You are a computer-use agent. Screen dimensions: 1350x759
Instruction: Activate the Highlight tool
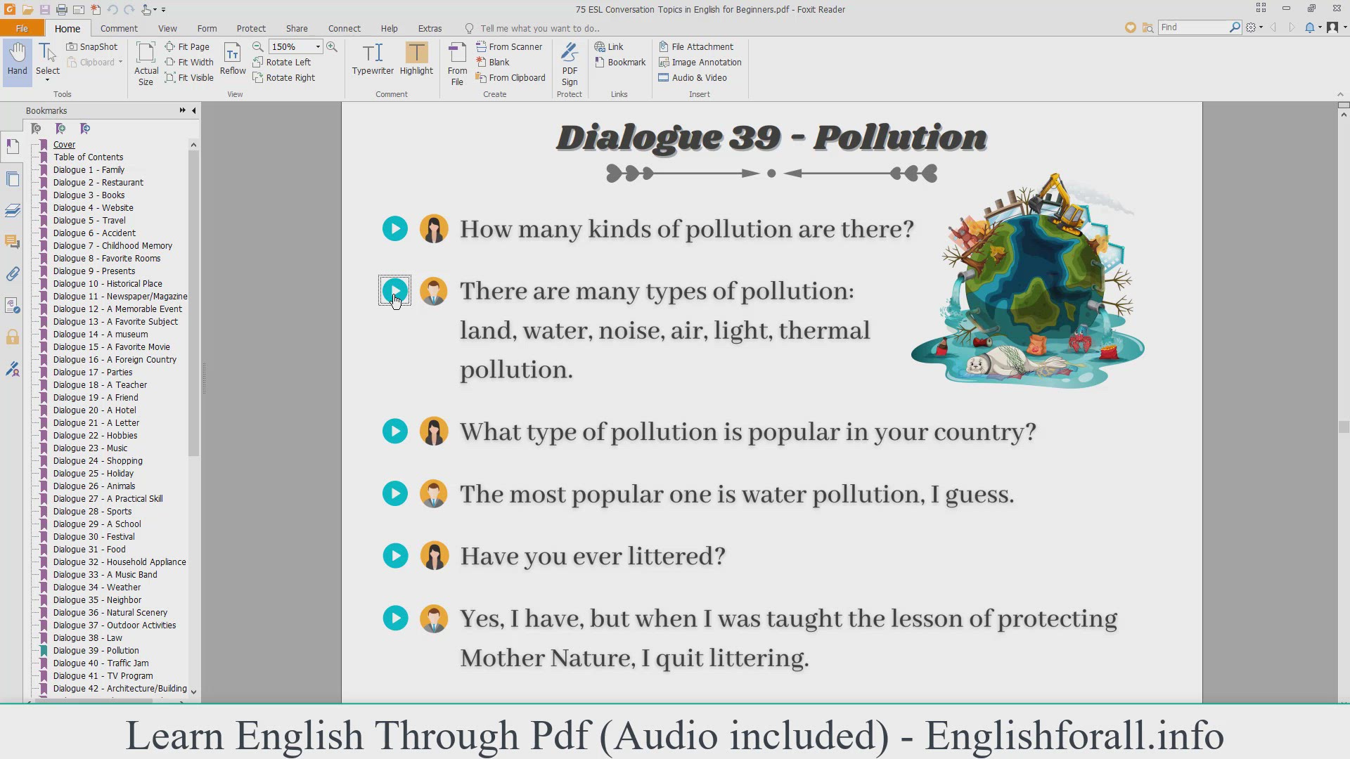click(416, 59)
